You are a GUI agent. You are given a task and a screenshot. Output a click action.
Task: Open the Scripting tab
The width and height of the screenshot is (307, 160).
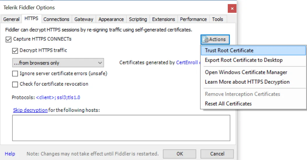click(138, 19)
